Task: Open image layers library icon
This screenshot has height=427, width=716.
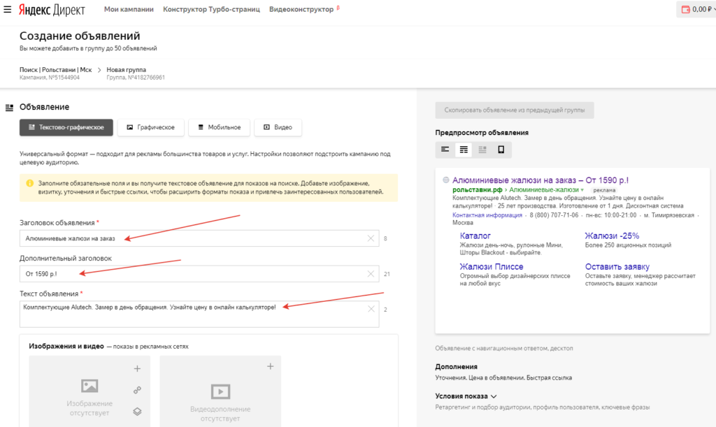Action: click(137, 412)
